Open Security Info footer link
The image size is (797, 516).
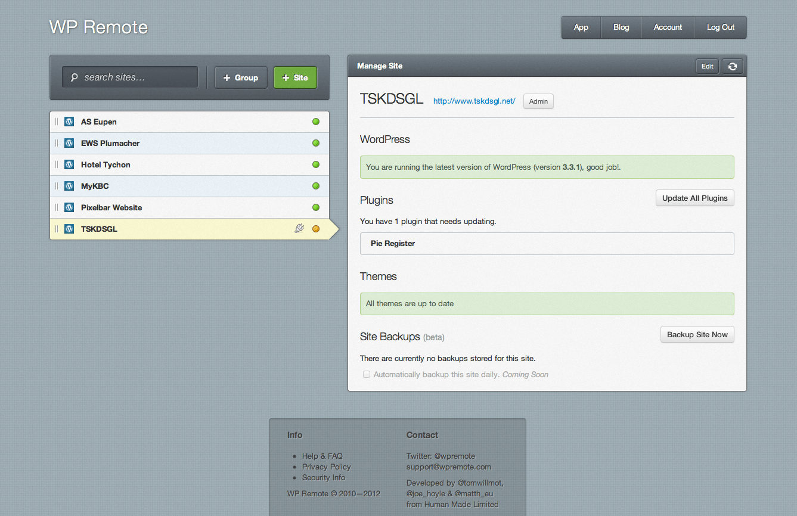coord(324,477)
